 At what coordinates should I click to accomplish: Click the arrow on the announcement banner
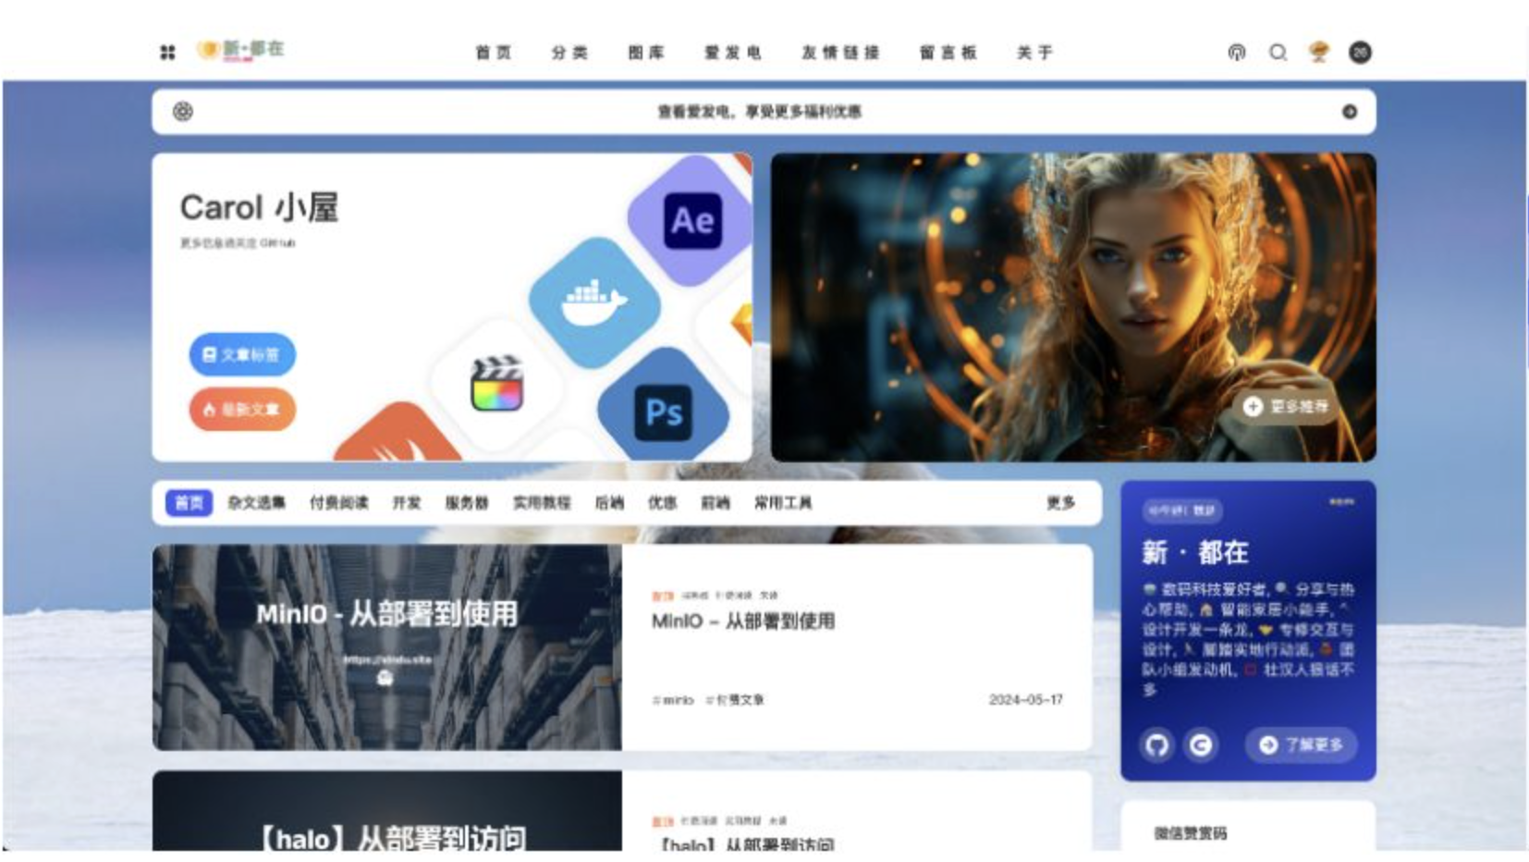[1352, 109]
